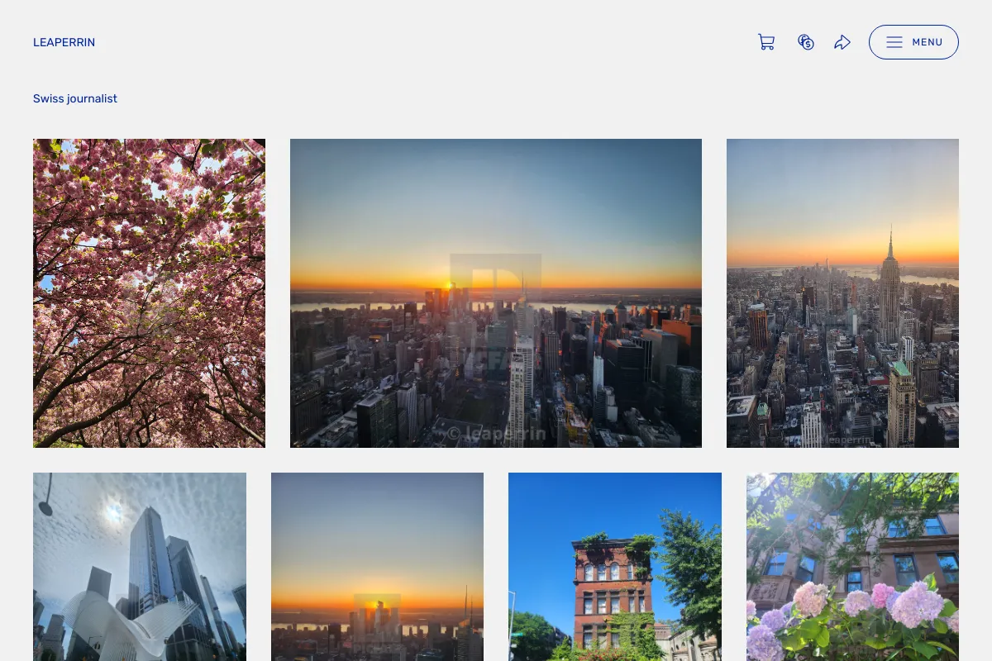
Task: Open the Empire State Building sunset photo
Action: (x=842, y=293)
